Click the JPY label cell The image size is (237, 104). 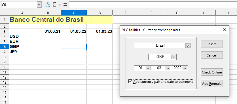point(22,52)
